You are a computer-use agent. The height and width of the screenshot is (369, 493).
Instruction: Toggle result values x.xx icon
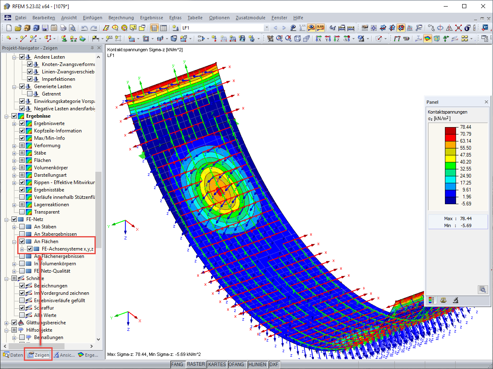(320, 28)
